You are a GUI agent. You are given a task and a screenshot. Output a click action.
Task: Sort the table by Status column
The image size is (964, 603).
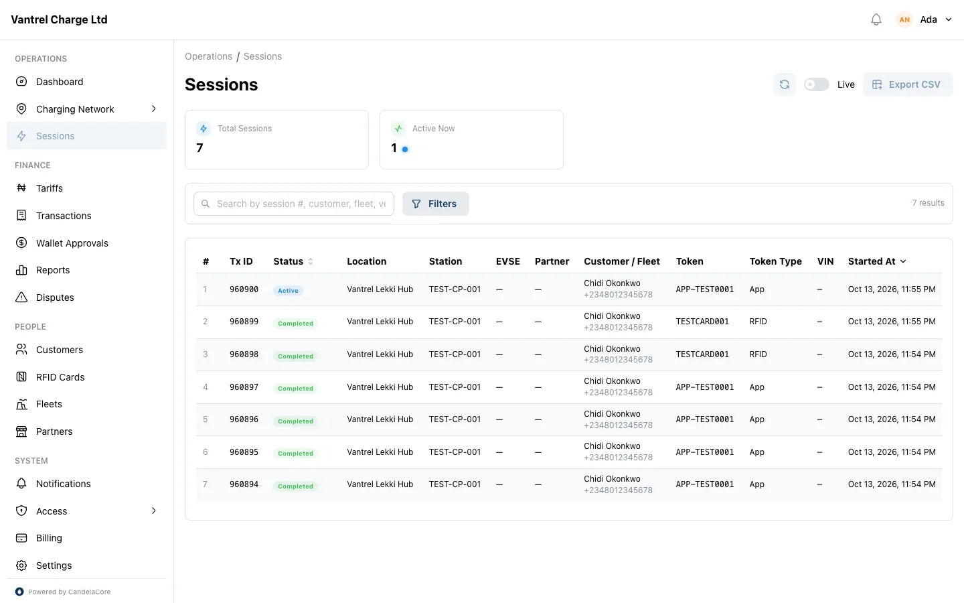pos(293,261)
